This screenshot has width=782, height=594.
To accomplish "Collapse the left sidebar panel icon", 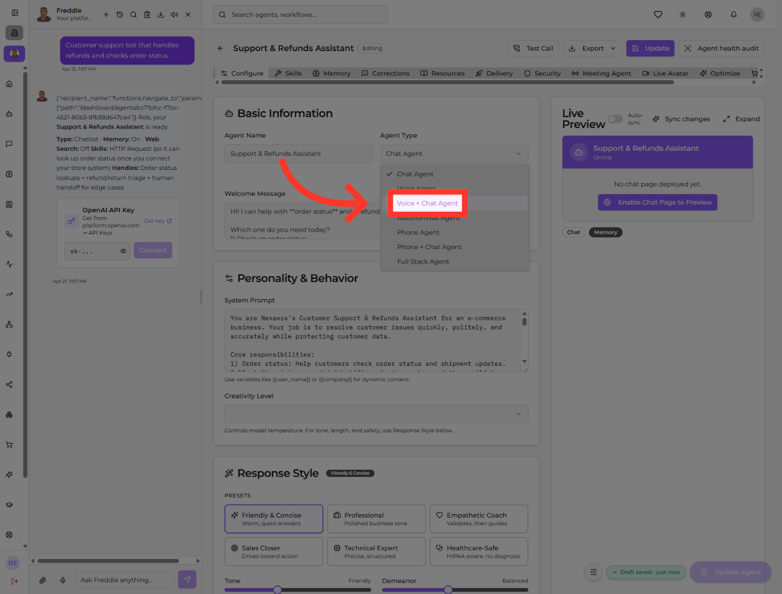I will [x=15, y=13].
